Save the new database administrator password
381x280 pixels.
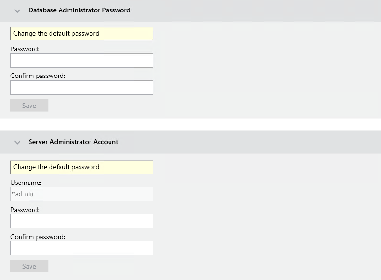tap(29, 105)
